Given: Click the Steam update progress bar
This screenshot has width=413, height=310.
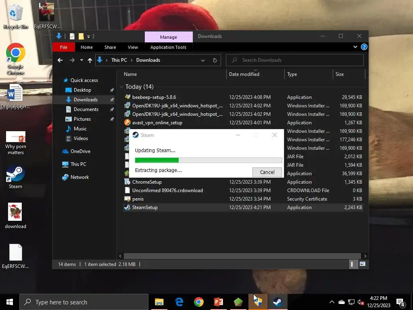Looking at the screenshot, I should click(209, 160).
